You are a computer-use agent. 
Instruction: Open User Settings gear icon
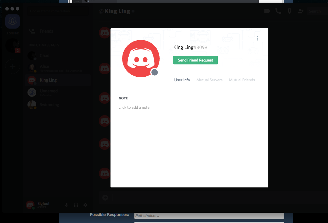[85, 205]
